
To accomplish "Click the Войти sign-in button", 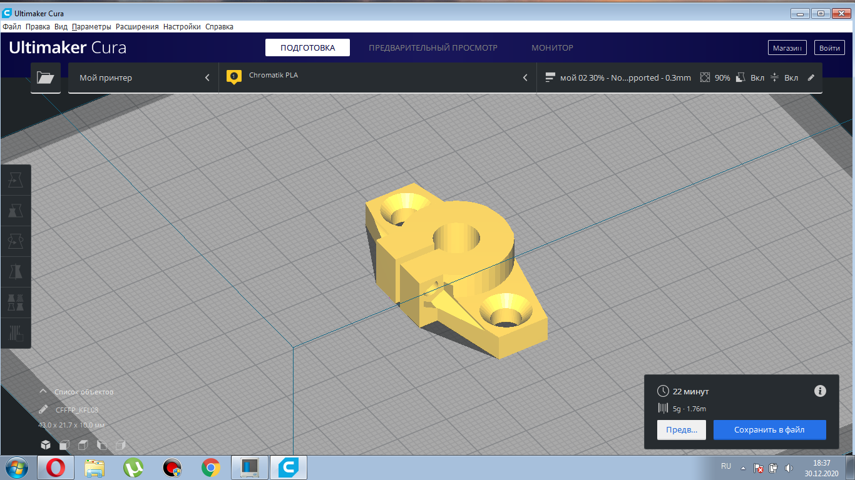I will pyautogui.click(x=829, y=48).
